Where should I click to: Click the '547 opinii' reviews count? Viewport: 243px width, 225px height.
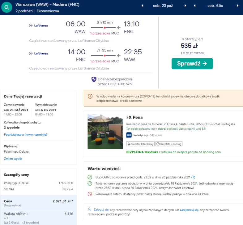[156, 135]
